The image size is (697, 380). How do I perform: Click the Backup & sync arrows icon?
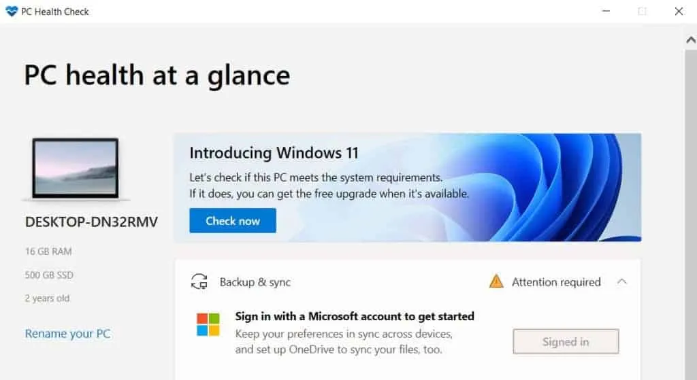point(199,282)
